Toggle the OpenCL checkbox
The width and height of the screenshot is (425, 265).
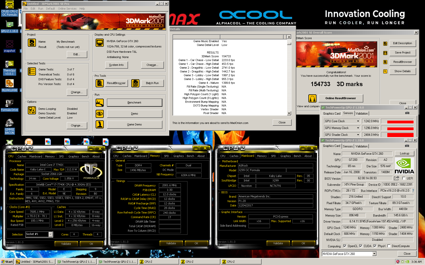coord(345,246)
